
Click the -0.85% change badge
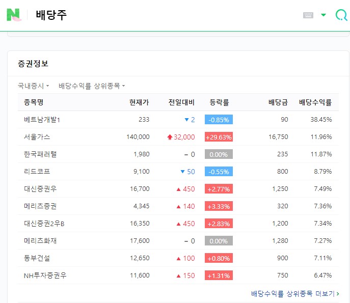tap(219, 120)
